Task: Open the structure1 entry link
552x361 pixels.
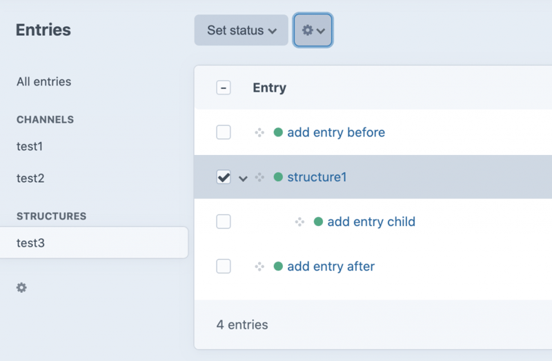Action: (317, 177)
